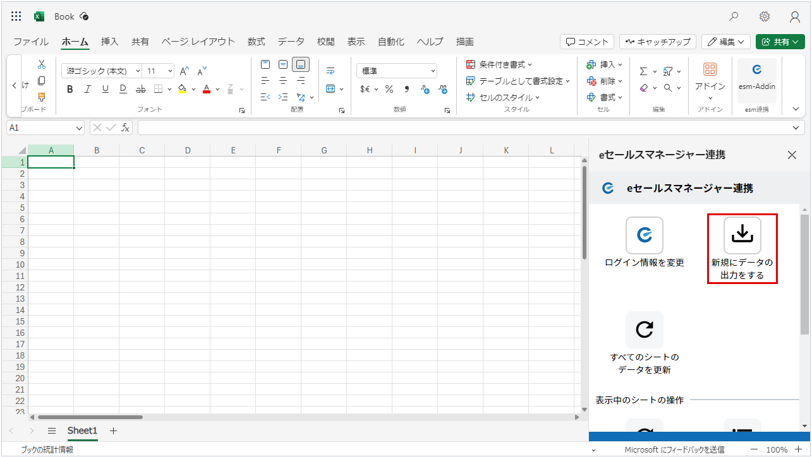Screen dimensions: 812x457
Task: Increase font size with the larger A icon
Action: point(185,71)
